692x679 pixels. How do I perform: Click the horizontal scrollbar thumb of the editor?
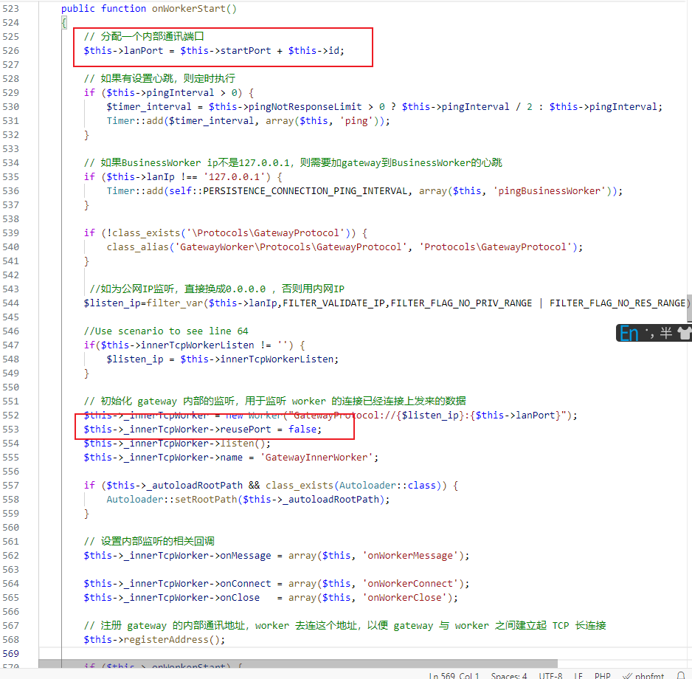pyautogui.click(x=298, y=664)
